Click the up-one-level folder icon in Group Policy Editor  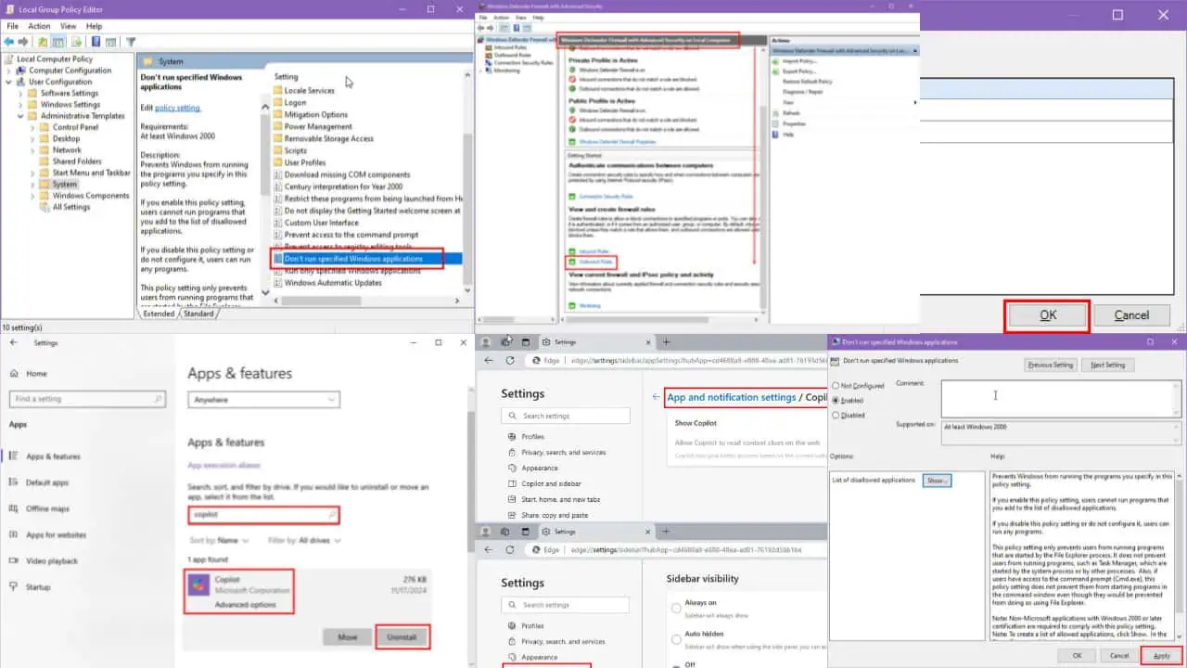click(44, 42)
